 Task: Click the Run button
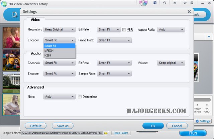click(x=193, y=133)
